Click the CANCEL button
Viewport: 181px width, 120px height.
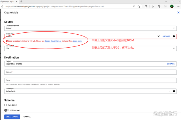[x=27, y=117]
